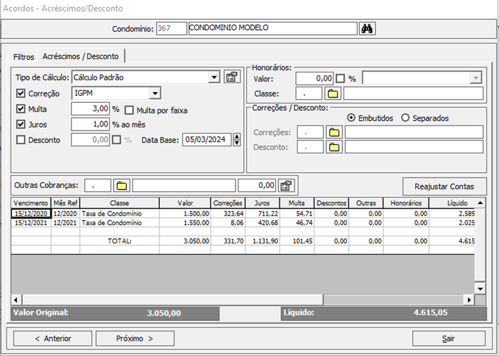
Task: Open IGPM correction index dropdown
Action: click(x=155, y=93)
